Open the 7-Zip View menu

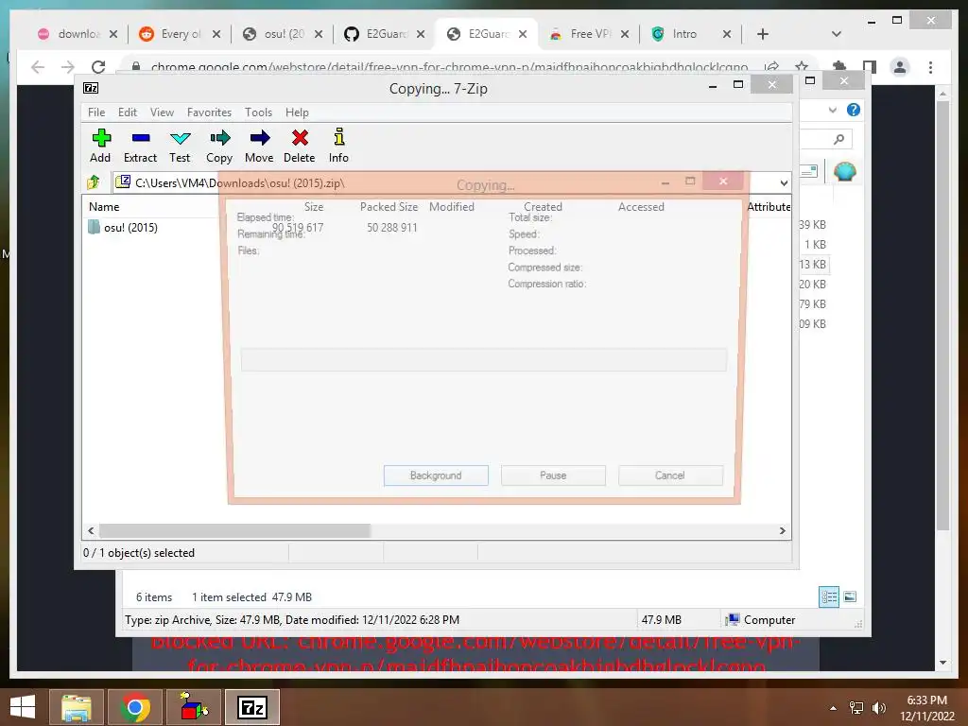click(x=162, y=112)
